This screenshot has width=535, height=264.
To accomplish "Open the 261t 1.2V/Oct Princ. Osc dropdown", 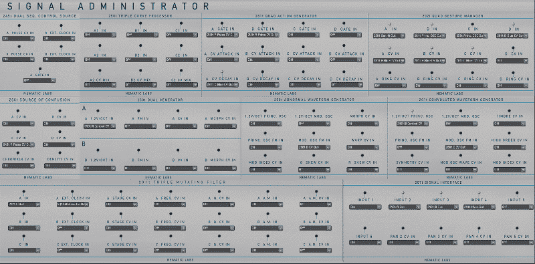I will point(413,124).
